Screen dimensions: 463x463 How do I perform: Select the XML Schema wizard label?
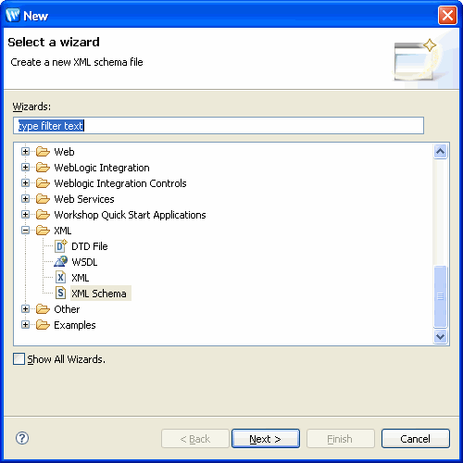pyautogui.click(x=99, y=294)
